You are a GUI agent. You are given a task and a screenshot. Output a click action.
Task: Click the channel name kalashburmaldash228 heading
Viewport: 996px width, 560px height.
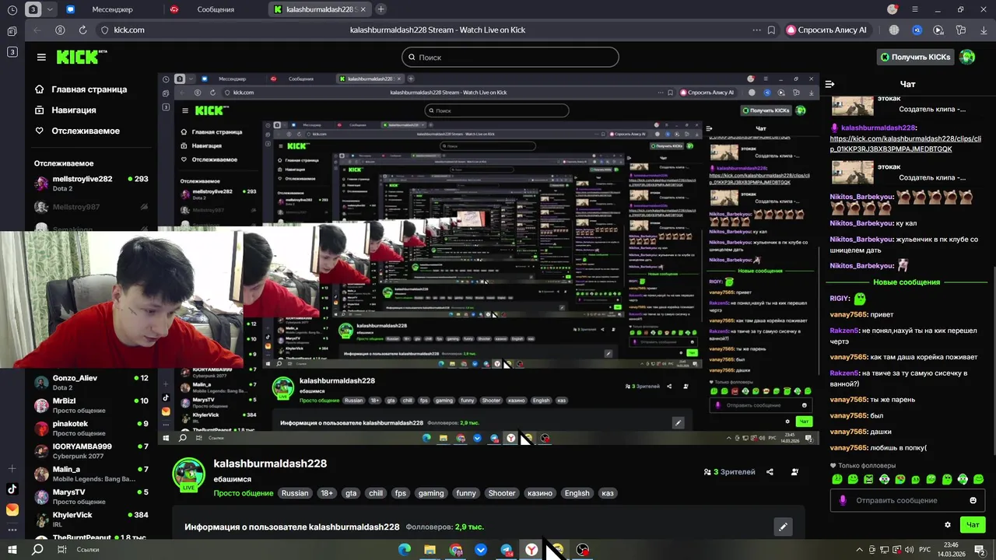tap(270, 464)
